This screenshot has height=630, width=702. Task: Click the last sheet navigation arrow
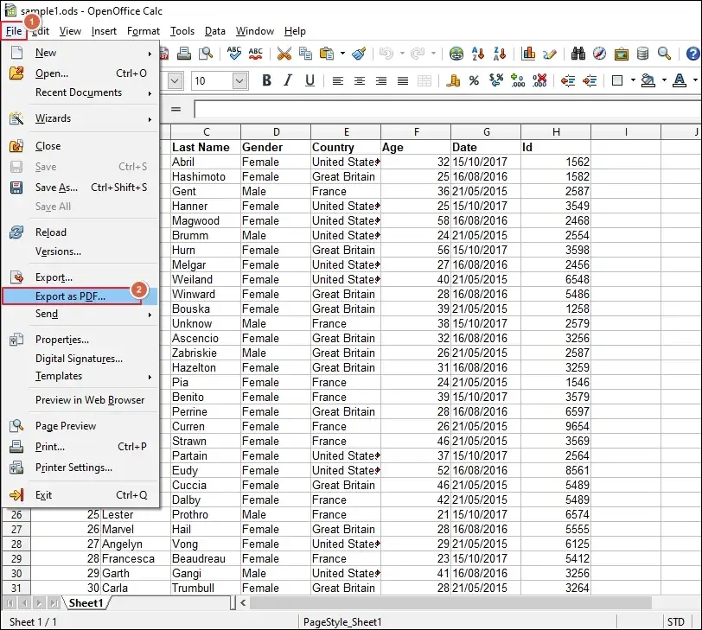point(54,603)
